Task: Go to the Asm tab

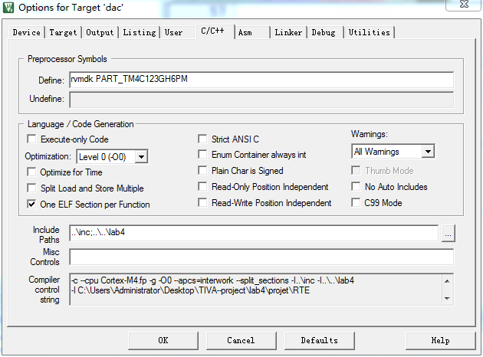Action: [251, 32]
